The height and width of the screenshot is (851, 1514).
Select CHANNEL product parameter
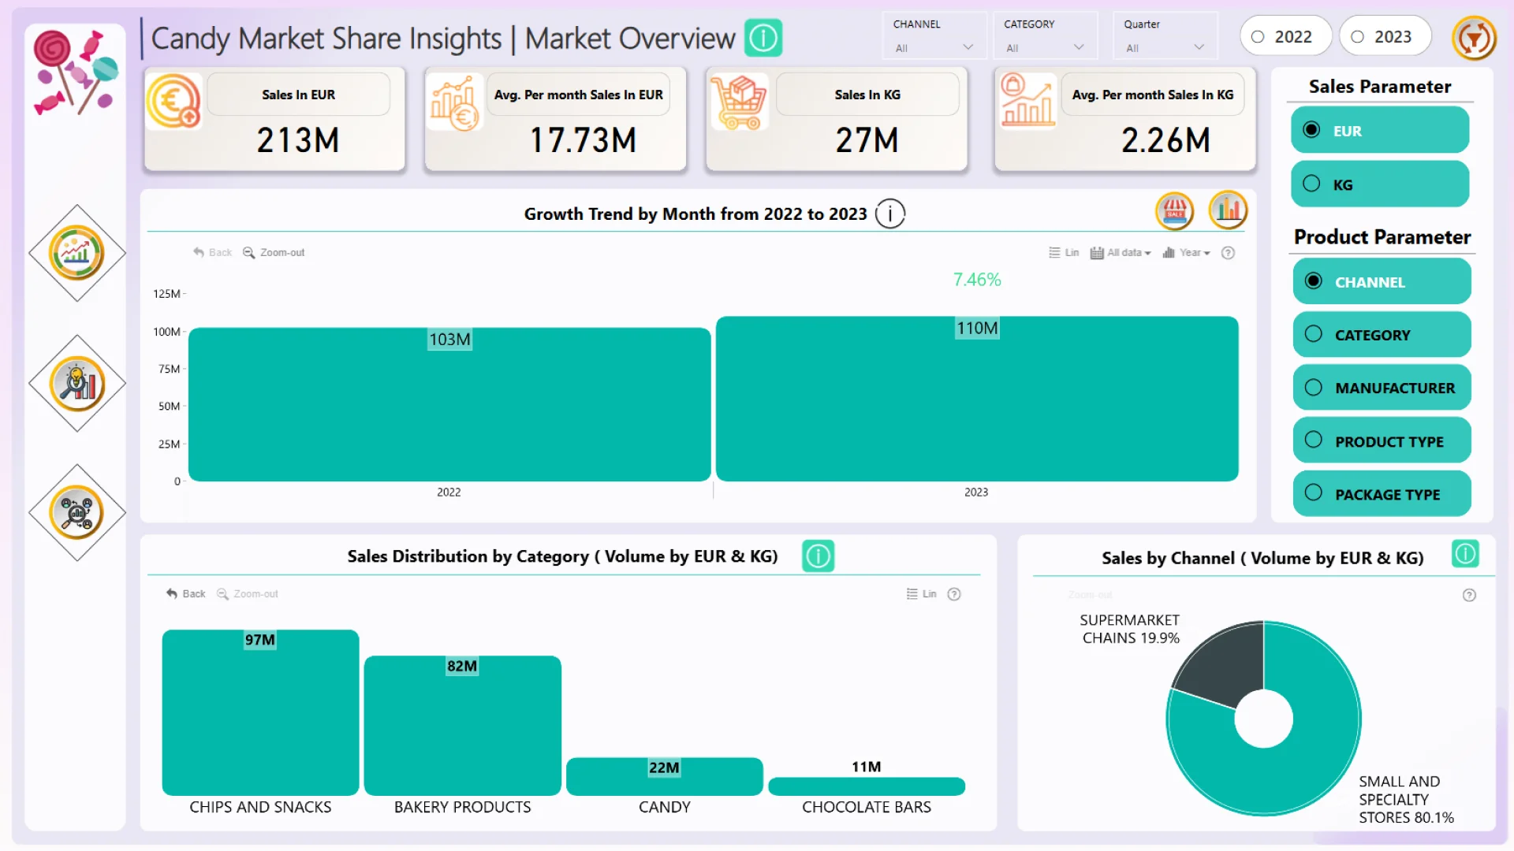(x=1382, y=282)
